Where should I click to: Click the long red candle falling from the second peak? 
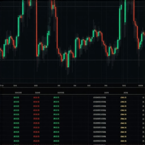pyautogui.click(x=57, y=33)
